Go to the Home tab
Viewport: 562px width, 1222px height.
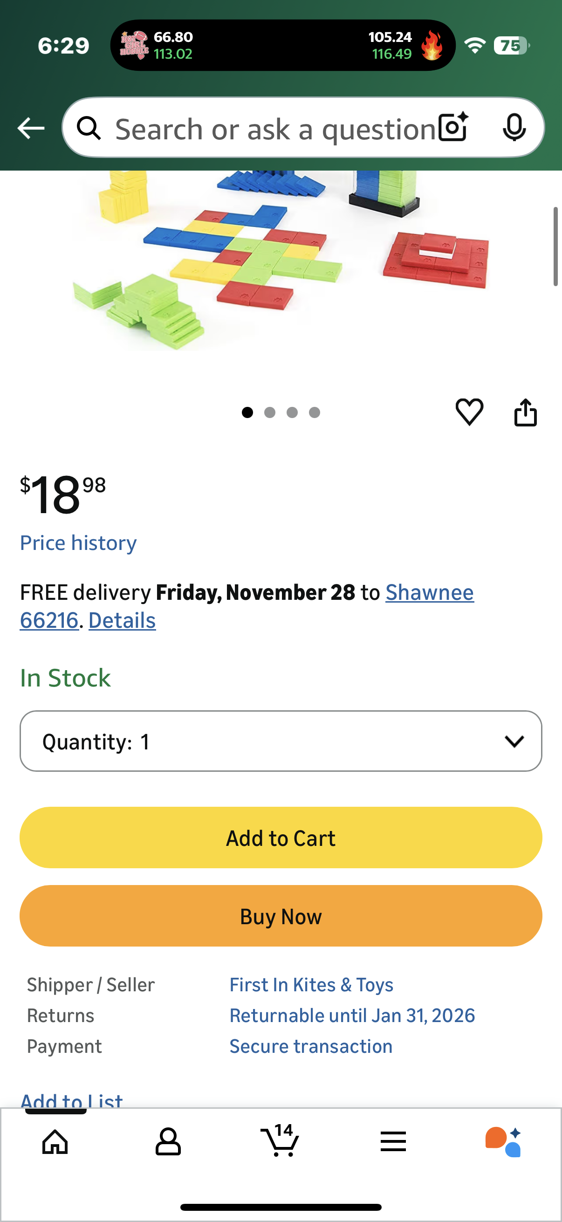click(x=55, y=1141)
